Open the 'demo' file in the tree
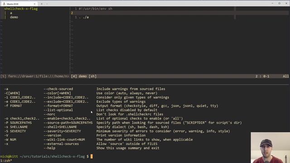 click(x=14, y=17)
